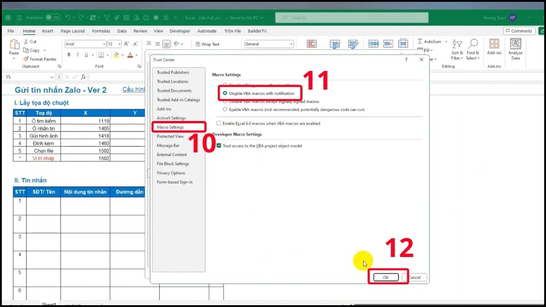Click the HT user account avatar
Viewport: 546px width, 307px height.
point(513,17)
